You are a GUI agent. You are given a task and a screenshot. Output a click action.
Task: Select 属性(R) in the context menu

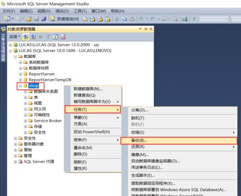click(96, 168)
